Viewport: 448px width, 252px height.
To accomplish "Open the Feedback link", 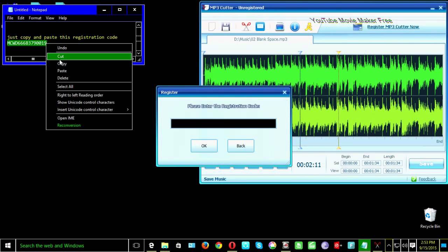I will click(427, 179).
